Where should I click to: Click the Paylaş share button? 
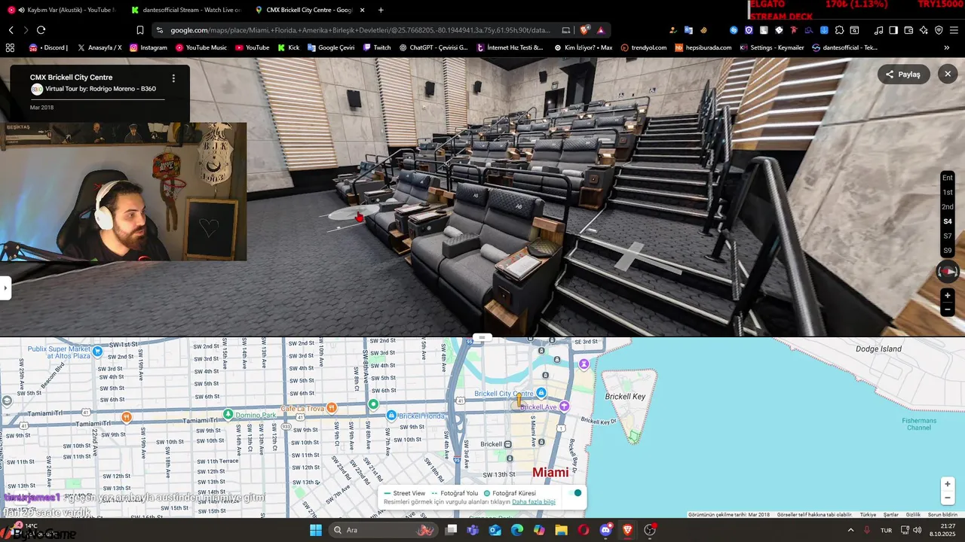(903, 74)
